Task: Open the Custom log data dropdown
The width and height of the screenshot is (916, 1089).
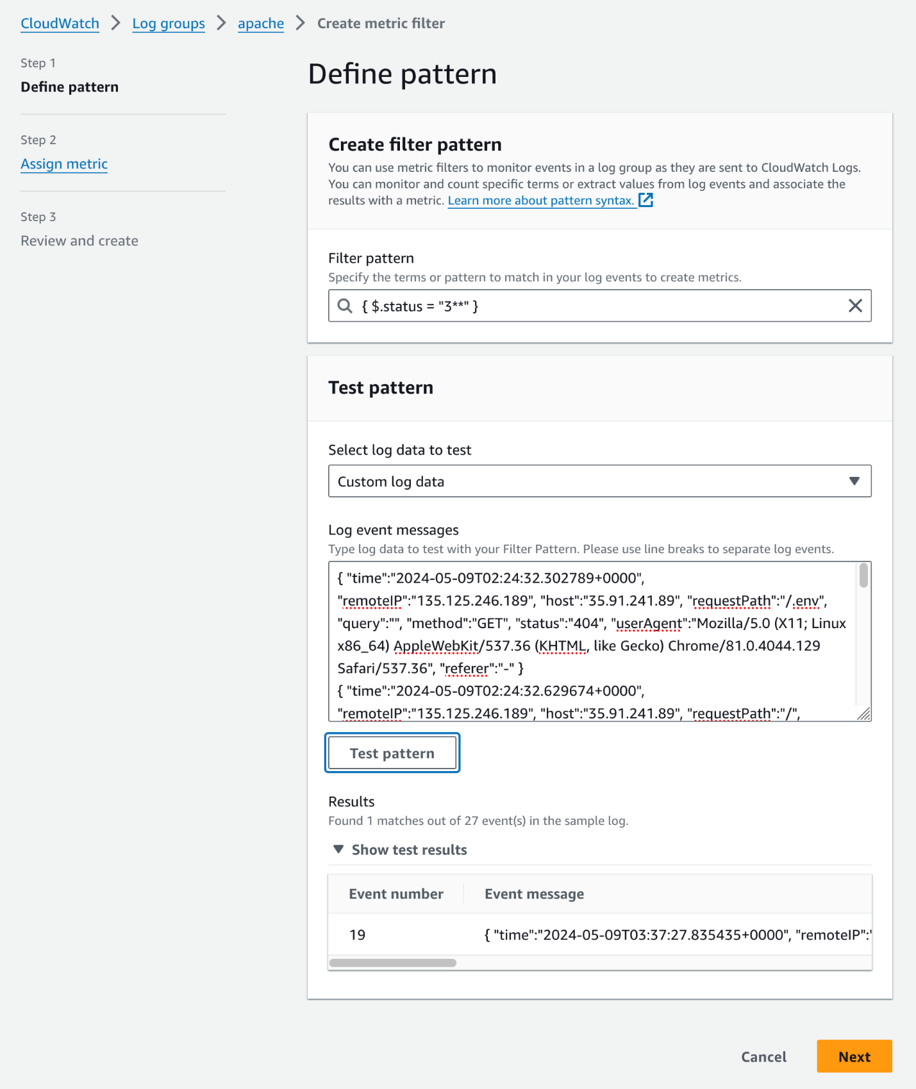Action: point(599,481)
